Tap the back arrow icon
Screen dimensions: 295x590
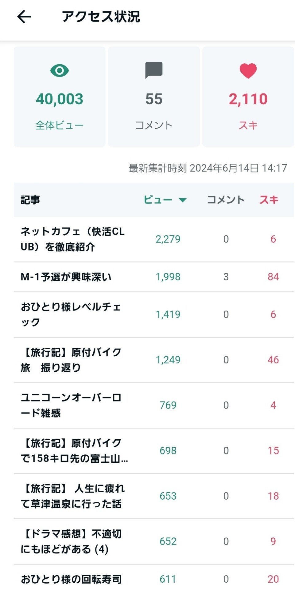click(24, 17)
